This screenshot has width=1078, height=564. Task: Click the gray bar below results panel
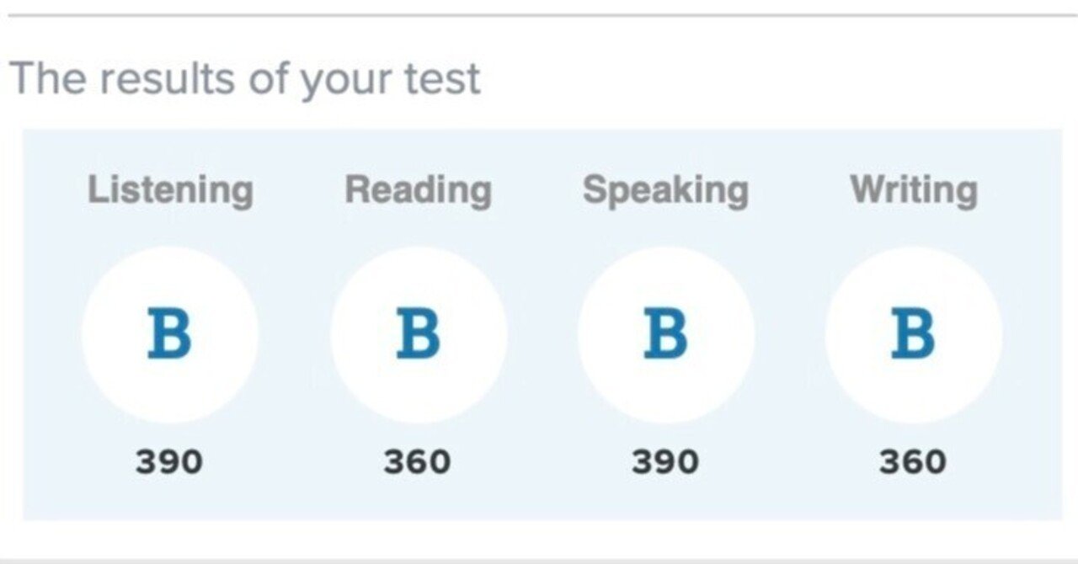(539, 559)
